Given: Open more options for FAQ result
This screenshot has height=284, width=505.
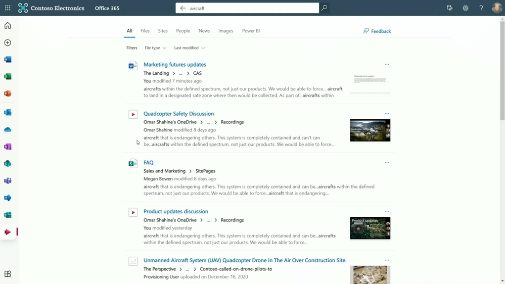Looking at the screenshot, I should click(387, 162).
